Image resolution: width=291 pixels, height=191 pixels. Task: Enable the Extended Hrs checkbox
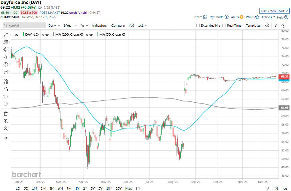(198, 26)
